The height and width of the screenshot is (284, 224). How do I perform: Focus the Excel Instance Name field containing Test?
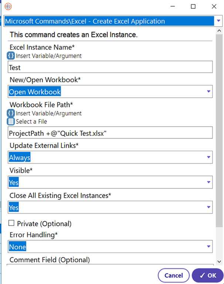[110, 67]
